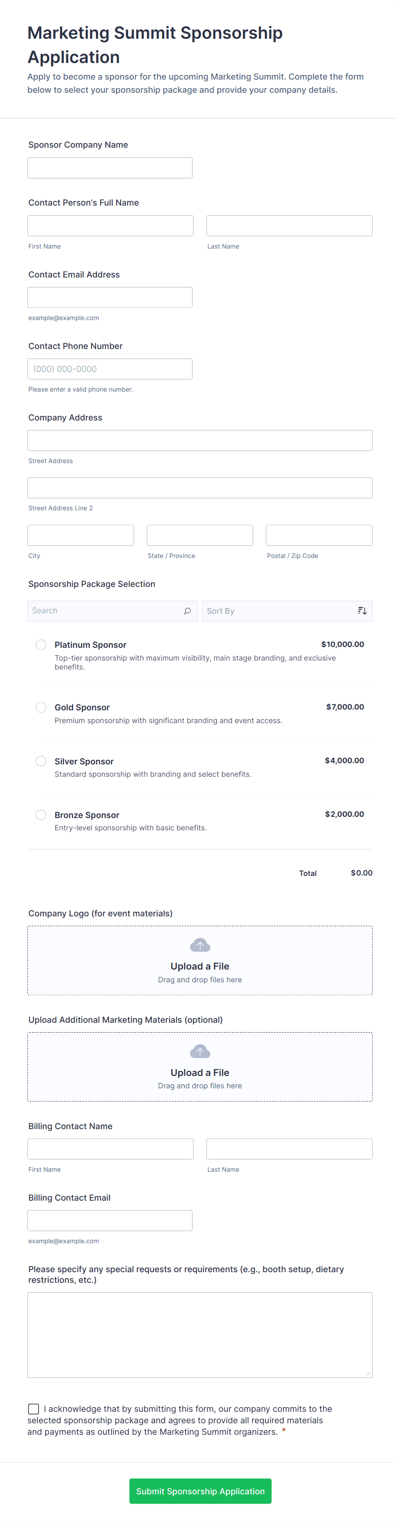
Task: Focus the Street Address input
Action: point(199,441)
